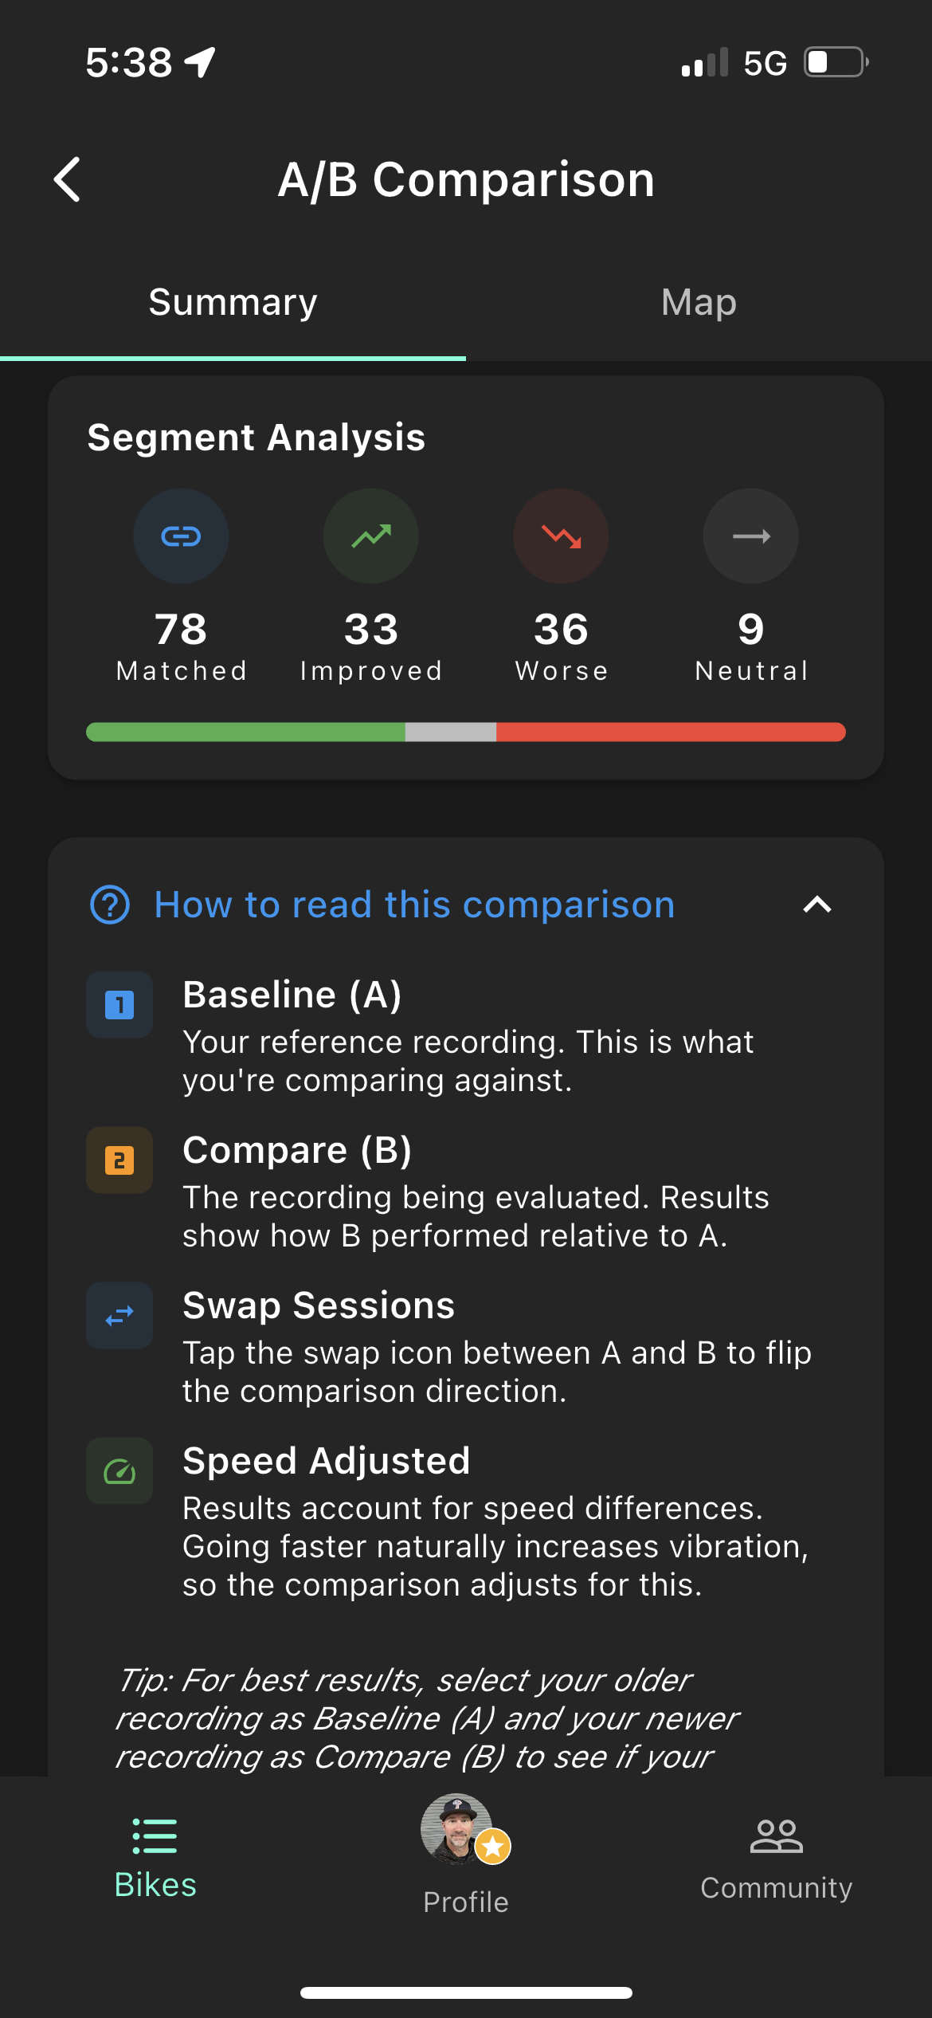The width and height of the screenshot is (932, 2018).
Task: Tap the Neutral arrow icon
Action: (750, 536)
